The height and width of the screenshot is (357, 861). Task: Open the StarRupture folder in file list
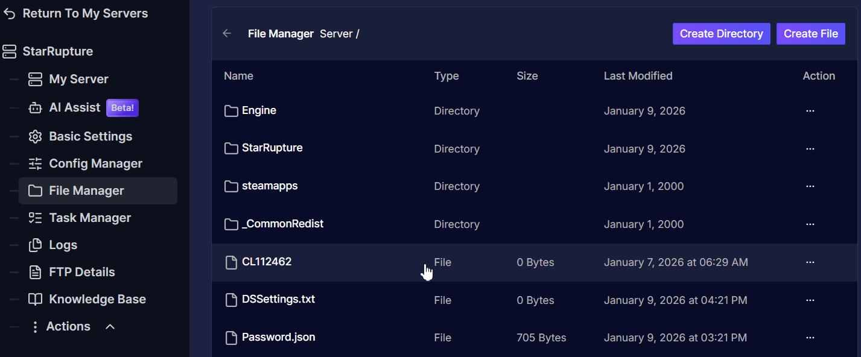pos(272,148)
